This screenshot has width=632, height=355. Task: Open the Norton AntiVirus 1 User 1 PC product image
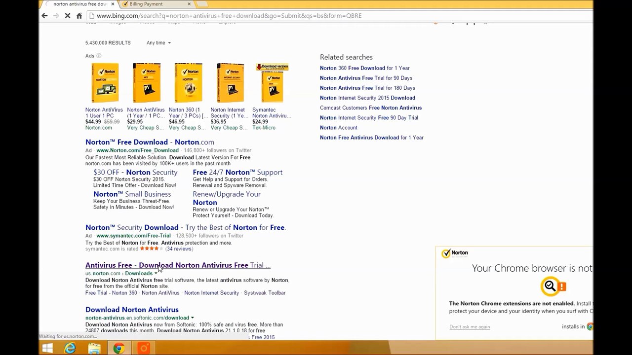point(105,83)
